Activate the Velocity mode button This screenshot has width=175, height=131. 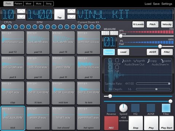pyautogui.click(x=167, y=24)
